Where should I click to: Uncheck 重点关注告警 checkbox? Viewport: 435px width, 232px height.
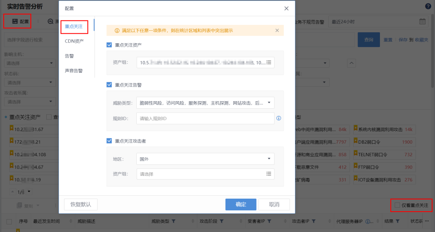click(x=109, y=85)
